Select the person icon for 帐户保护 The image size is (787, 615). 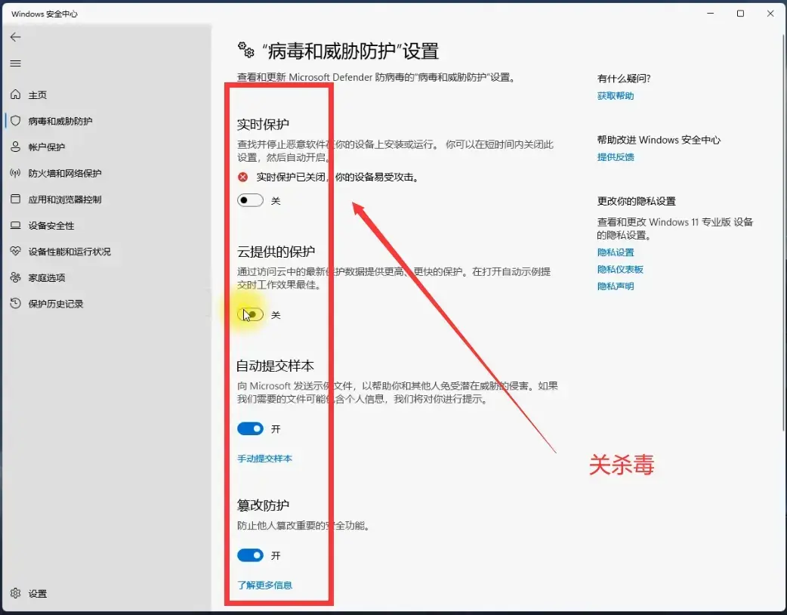point(16,147)
